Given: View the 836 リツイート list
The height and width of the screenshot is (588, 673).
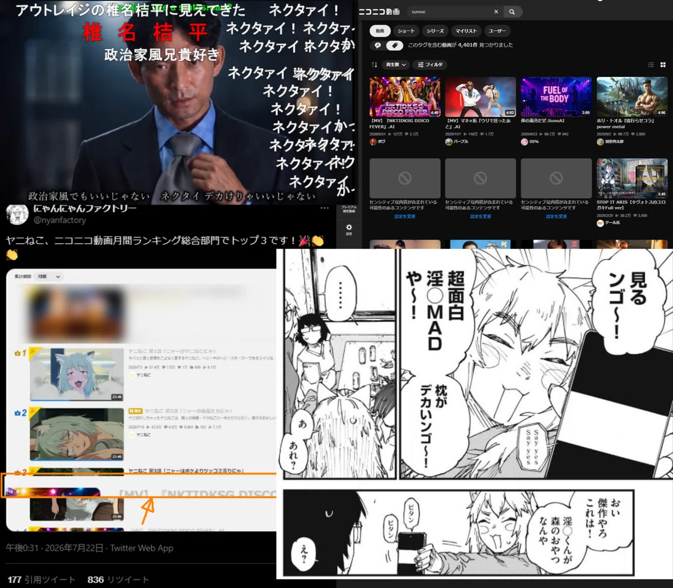Looking at the screenshot, I should [118, 580].
